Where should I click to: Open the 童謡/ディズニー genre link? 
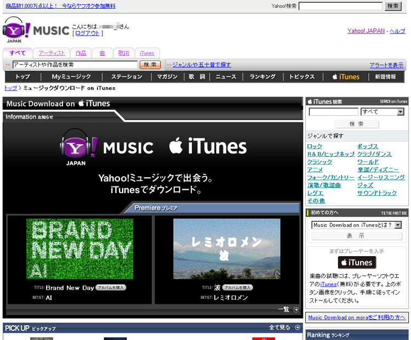point(378,170)
